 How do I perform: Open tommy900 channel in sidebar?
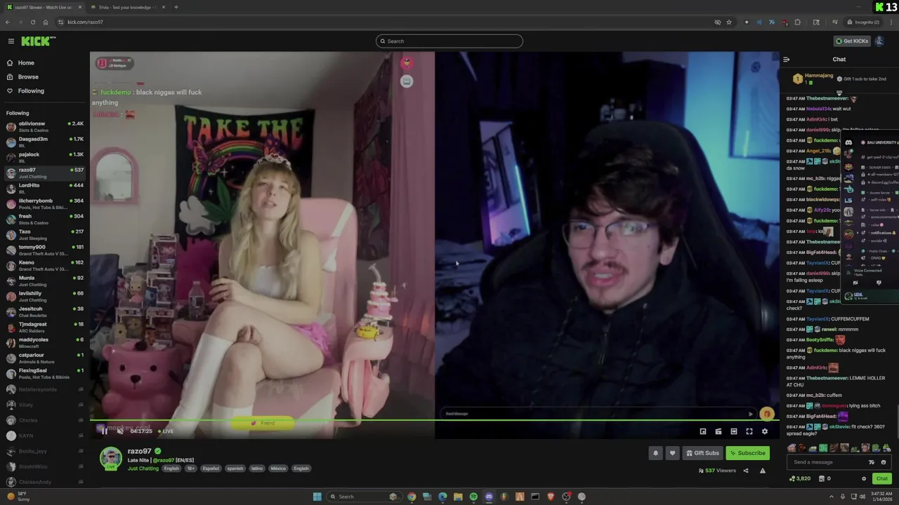pos(45,250)
